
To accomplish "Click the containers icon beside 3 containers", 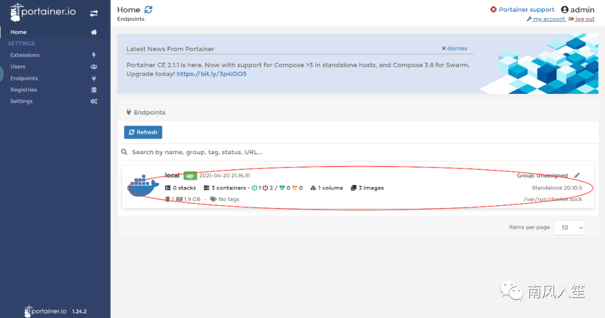I will [x=206, y=188].
